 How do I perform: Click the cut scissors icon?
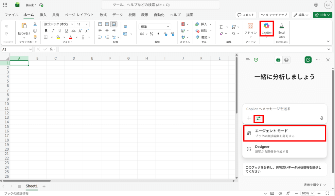[35, 25]
